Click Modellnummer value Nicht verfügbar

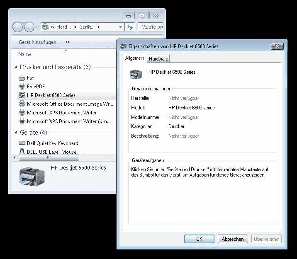[x=183, y=117]
